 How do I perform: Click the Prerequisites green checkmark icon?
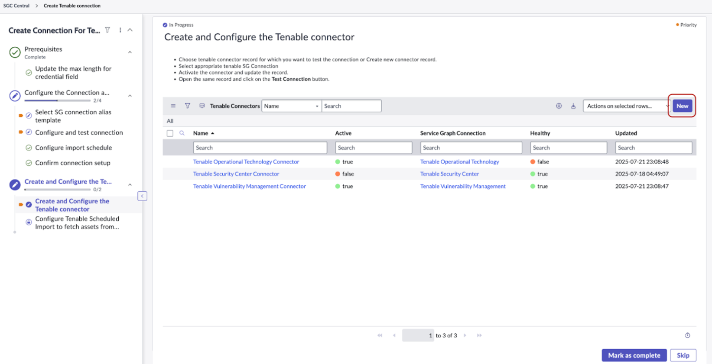(15, 52)
